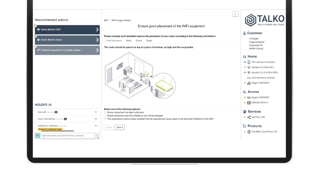This screenshot has width=310, height=169.
Task: Click the TALKO logo
Action: (x=265, y=20)
